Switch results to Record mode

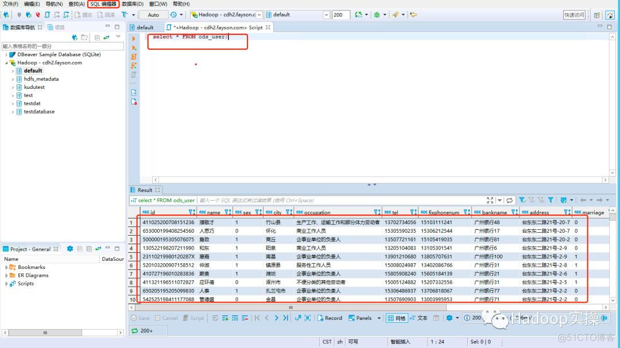click(330, 318)
